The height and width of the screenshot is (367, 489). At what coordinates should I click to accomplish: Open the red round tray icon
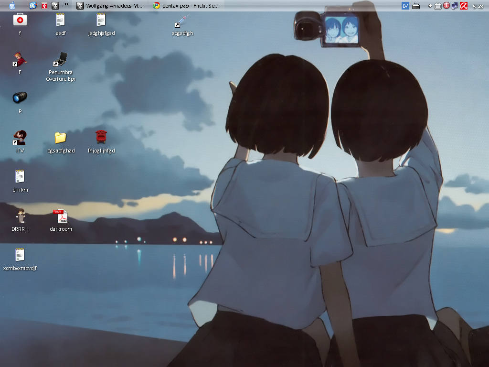[x=446, y=6]
